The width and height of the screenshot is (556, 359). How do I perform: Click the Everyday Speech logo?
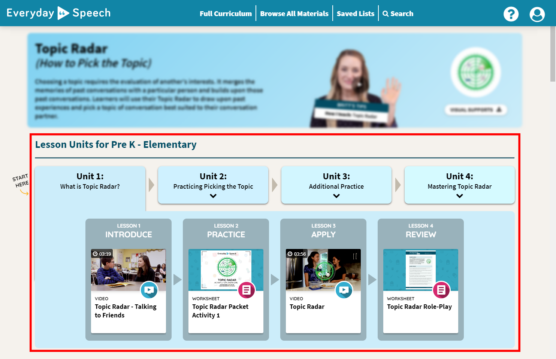point(59,13)
